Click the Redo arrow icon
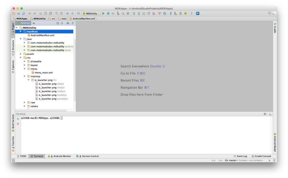 pyautogui.click(x=35, y=14)
